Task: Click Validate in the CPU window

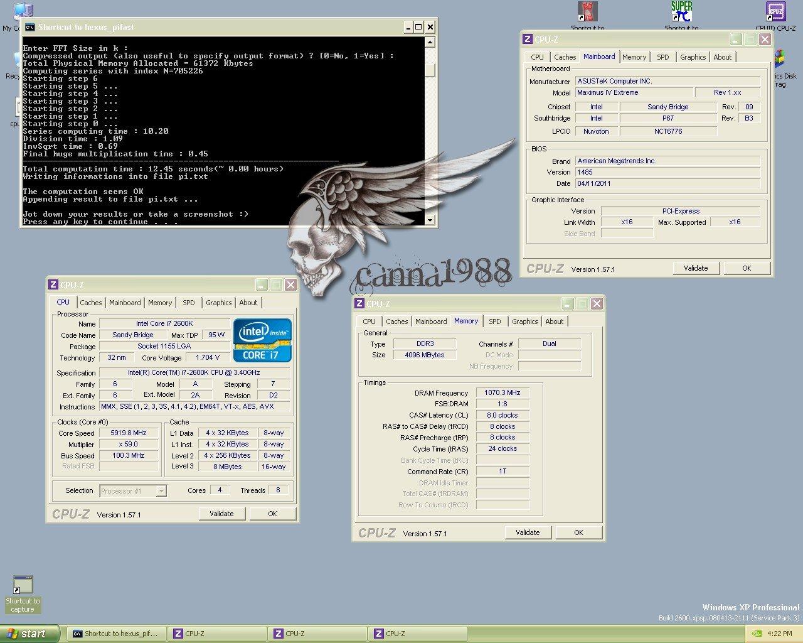Action: (x=221, y=514)
